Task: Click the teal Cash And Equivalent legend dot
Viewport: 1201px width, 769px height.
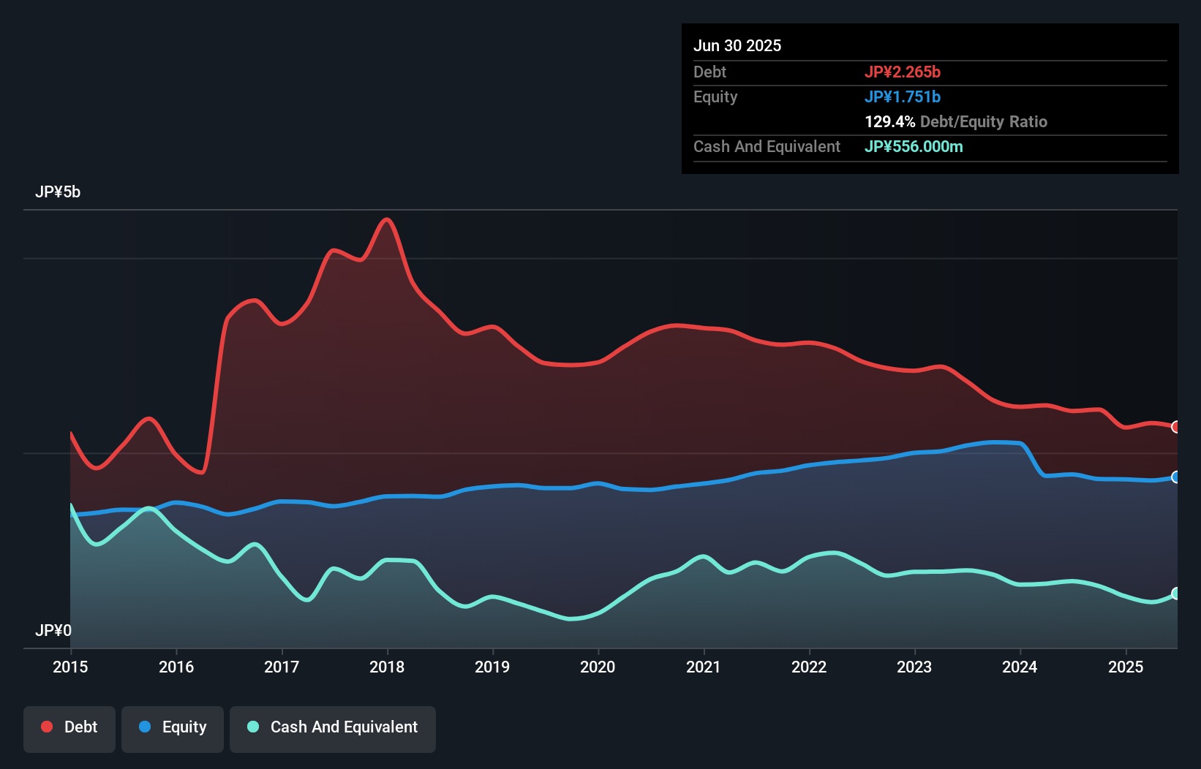Action: tap(252, 727)
